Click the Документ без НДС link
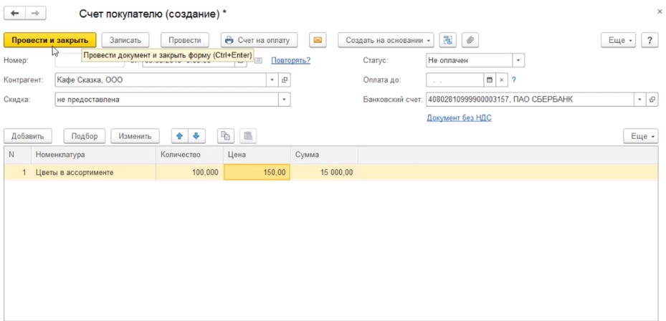The image size is (666, 321). pyautogui.click(x=459, y=118)
